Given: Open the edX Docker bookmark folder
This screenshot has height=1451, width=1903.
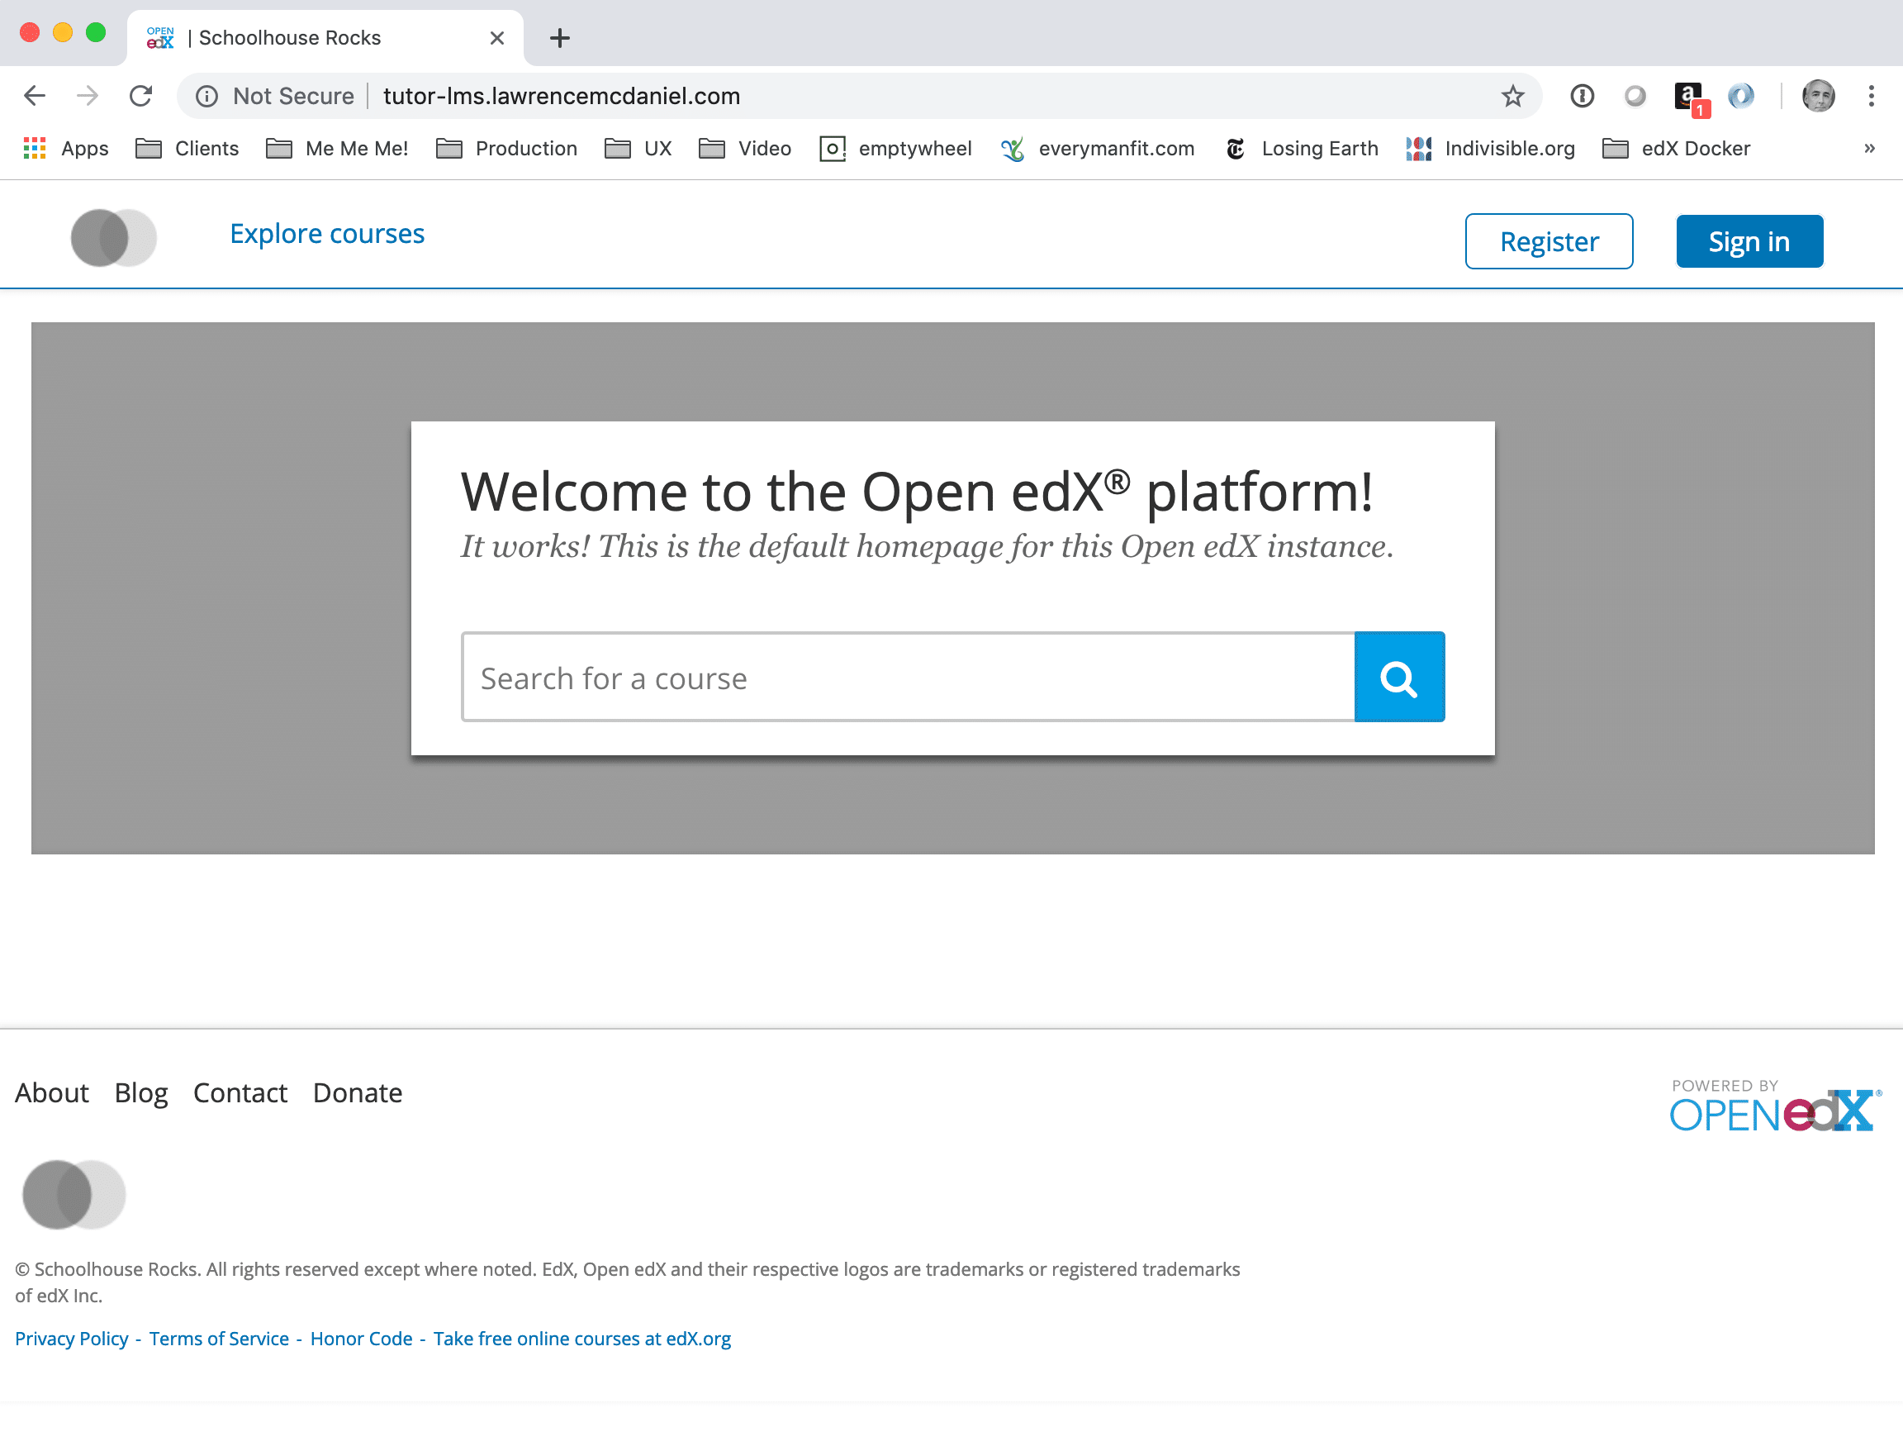Looking at the screenshot, I should [1676, 149].
